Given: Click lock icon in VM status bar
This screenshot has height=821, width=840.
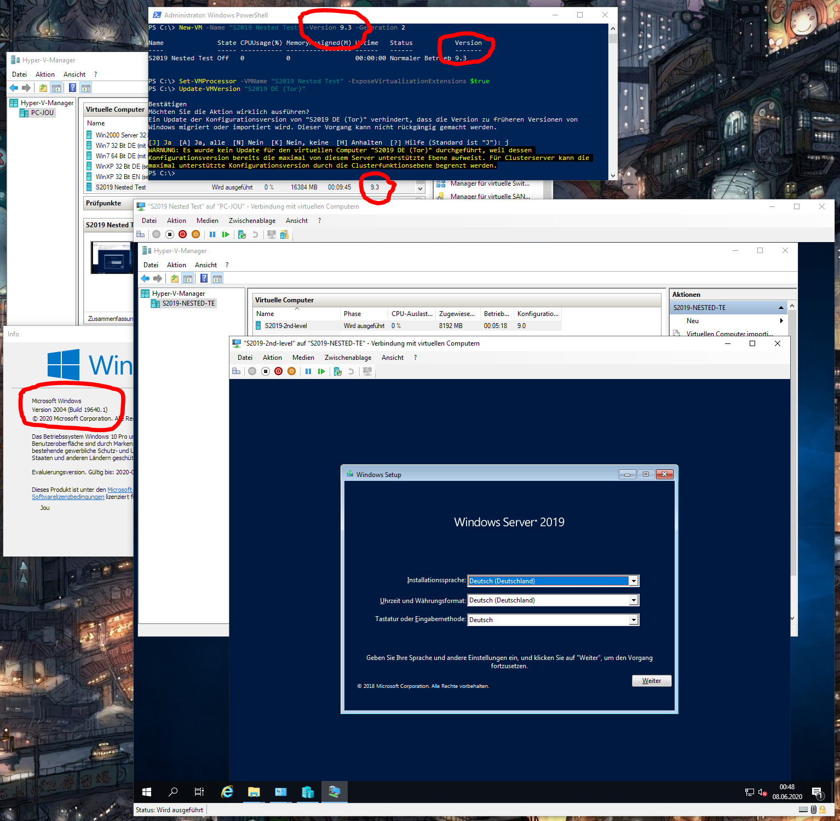Looking at the screenshot, I should tap(822, 809).
